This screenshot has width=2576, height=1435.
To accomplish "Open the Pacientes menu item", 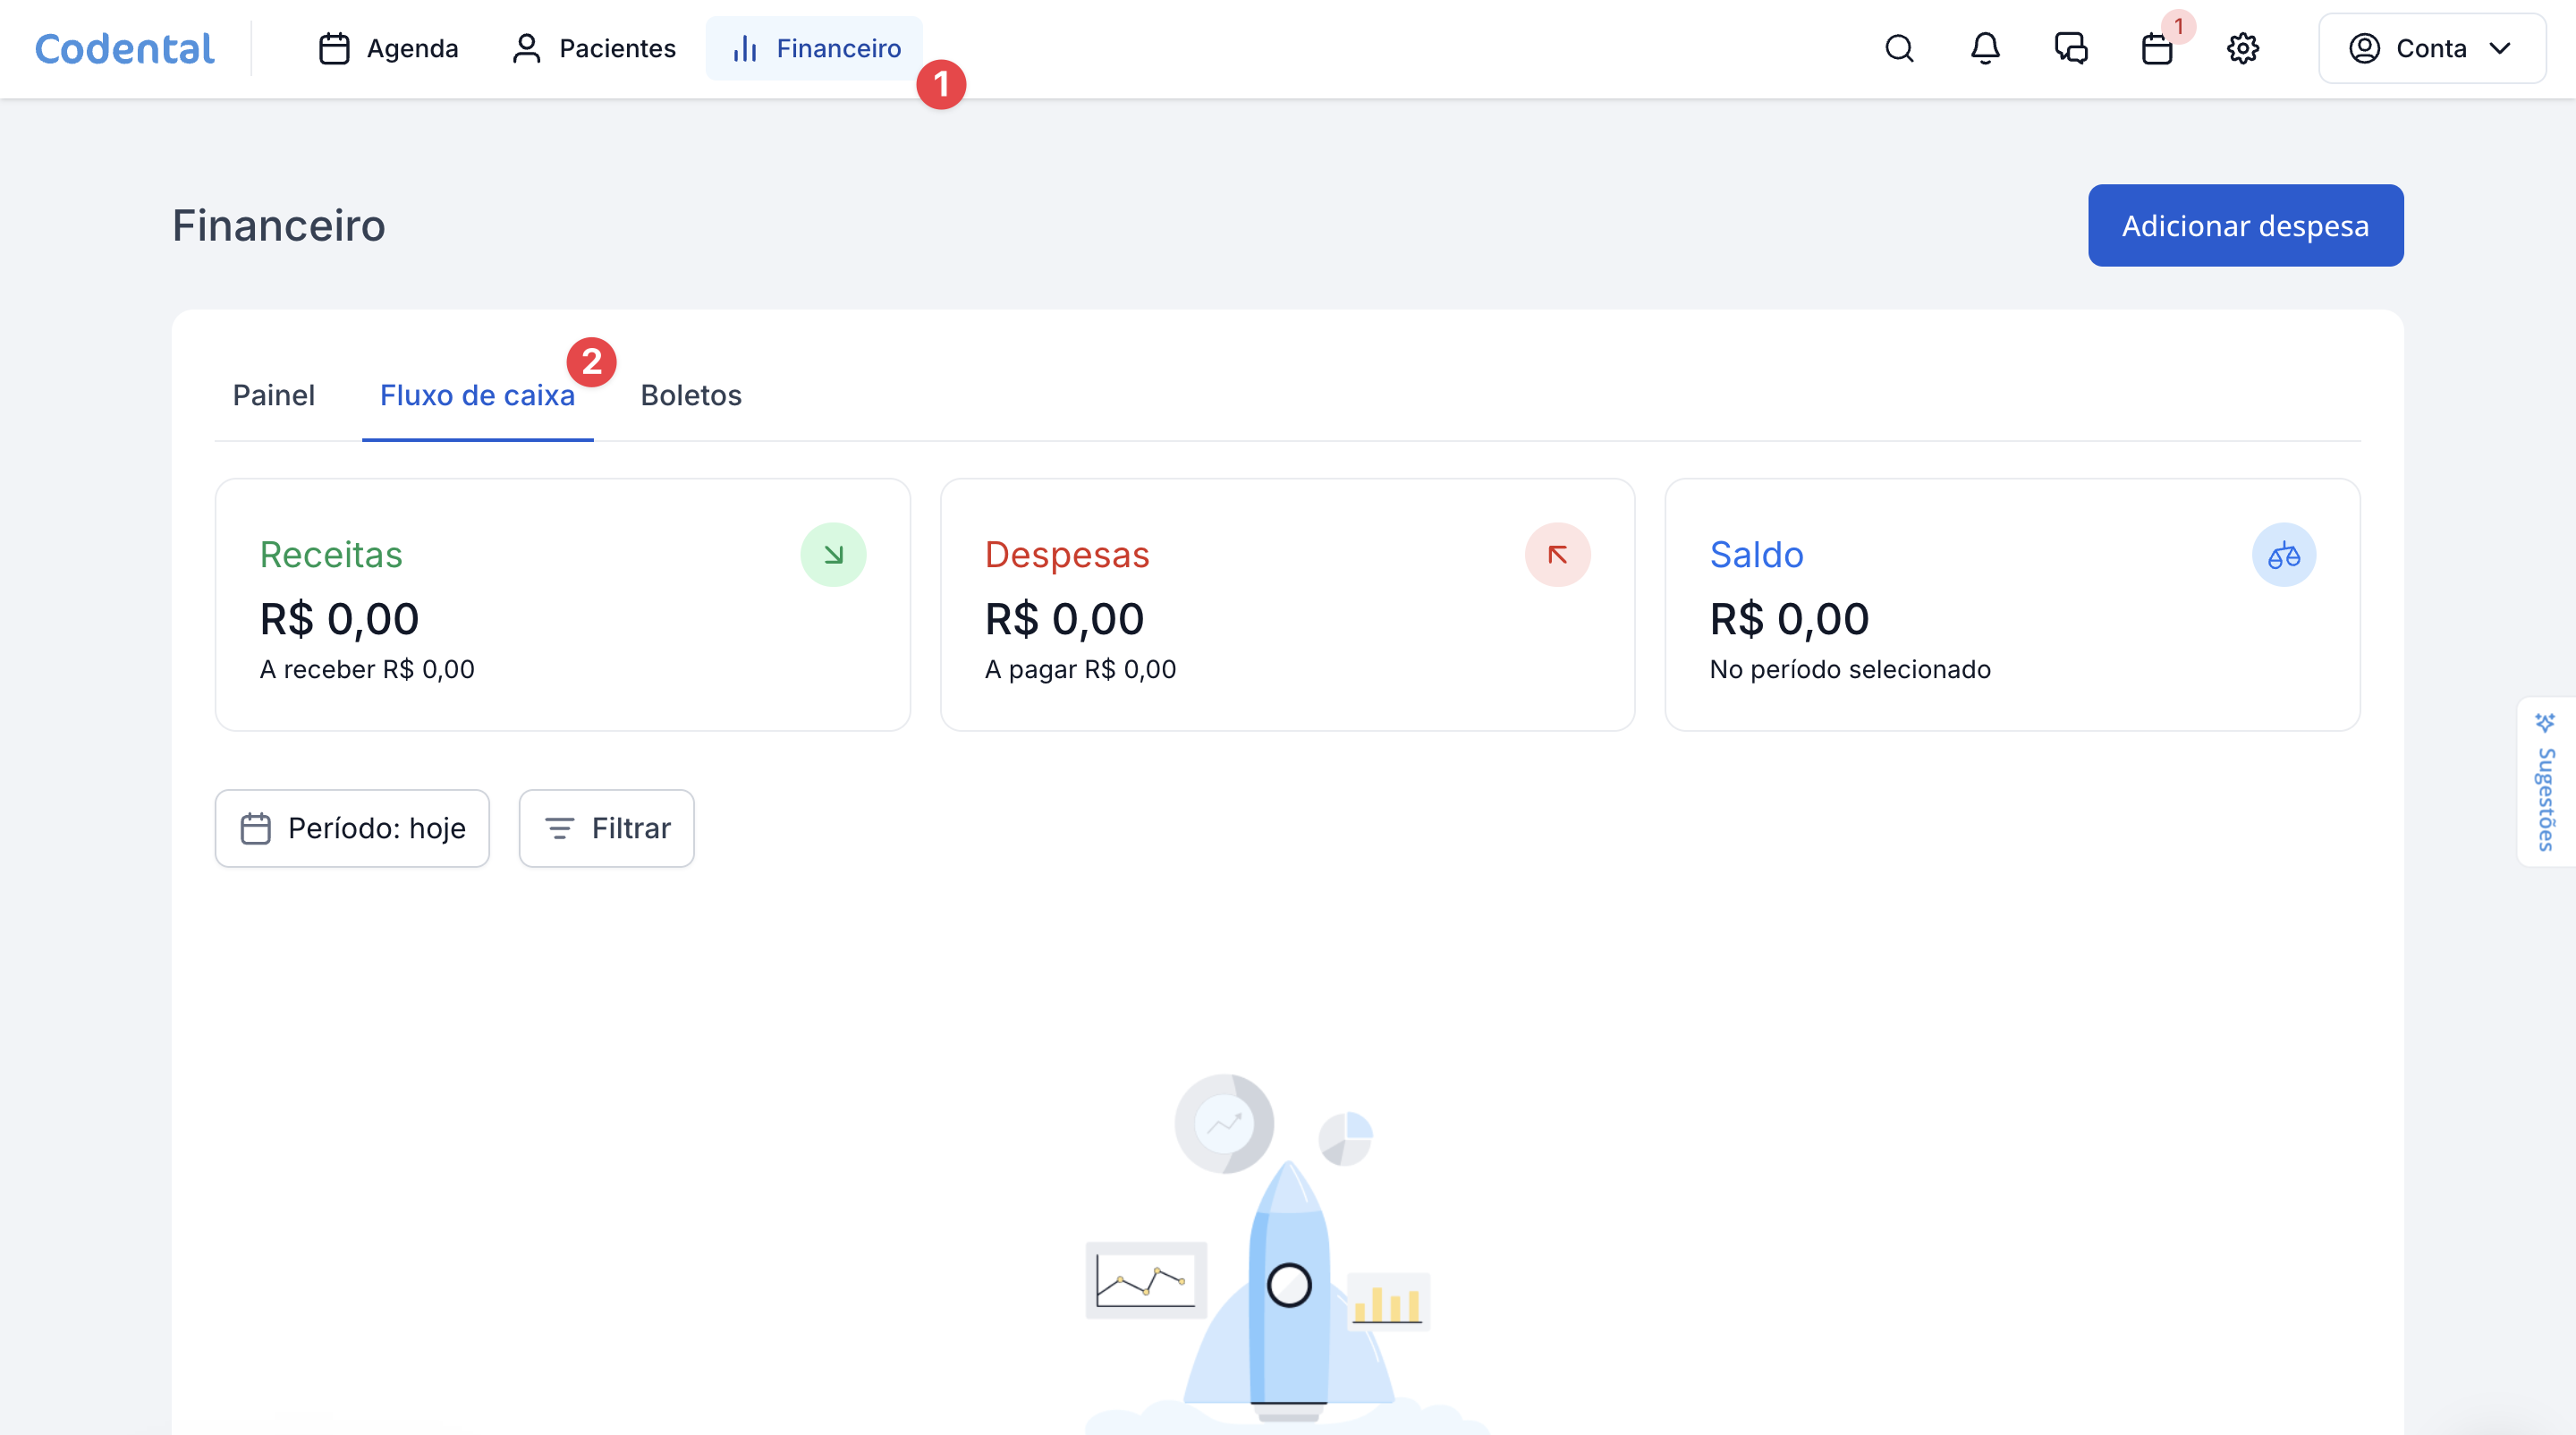I will click(x=594, y=48).
